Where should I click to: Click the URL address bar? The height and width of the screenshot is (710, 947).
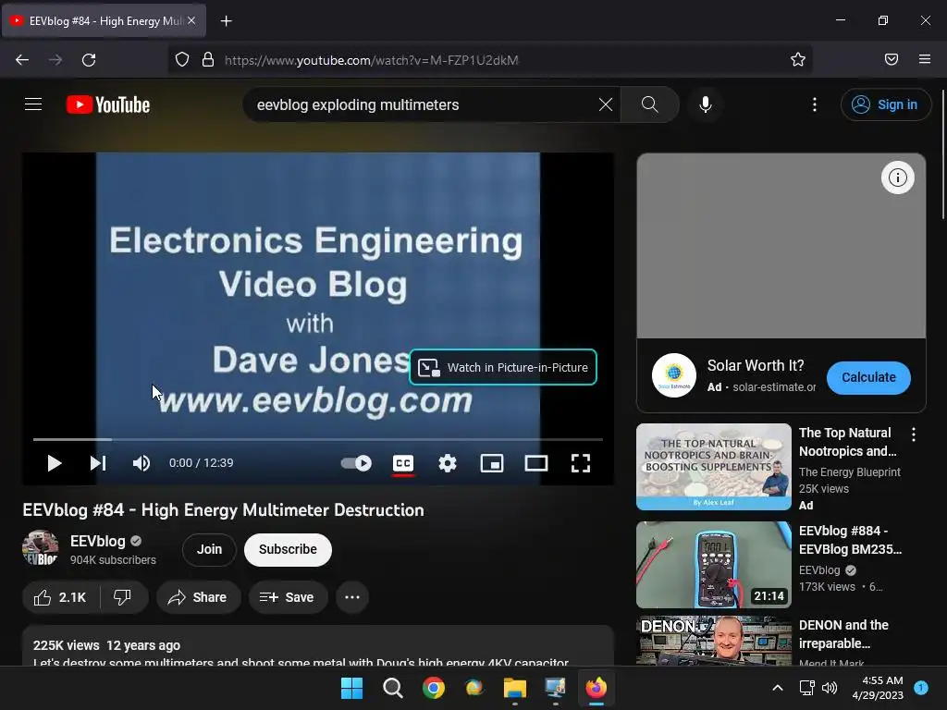point(489,60)
